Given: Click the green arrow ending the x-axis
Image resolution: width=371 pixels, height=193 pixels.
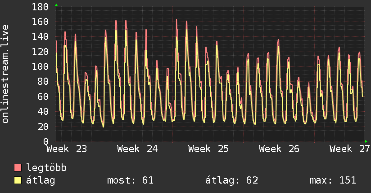Looking at the screenshot, I should pyautogui.click(x=366, y=141).
